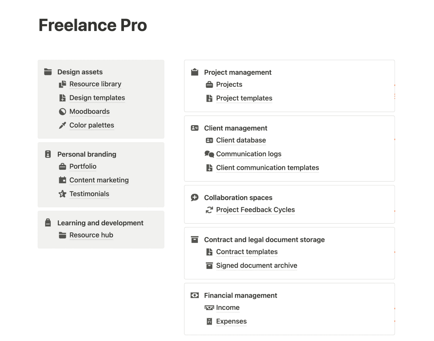Open the Contract templates page
Viewport: 434px width, 341px height.
247,252
